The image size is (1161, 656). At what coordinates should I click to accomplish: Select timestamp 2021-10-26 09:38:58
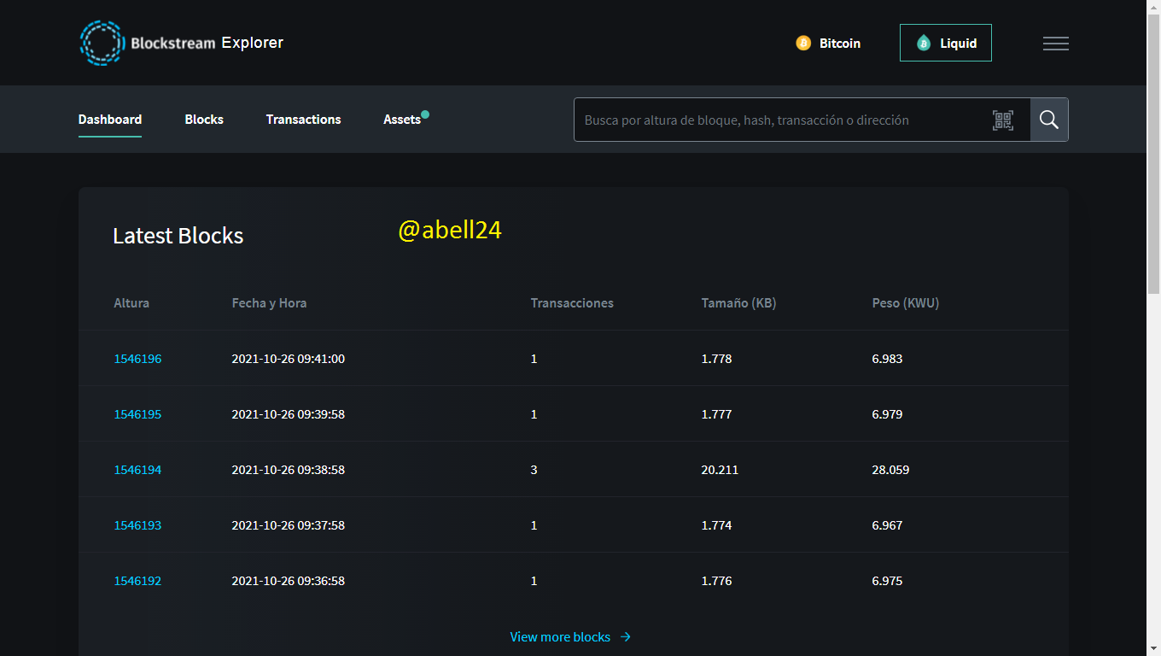coord(289,470)
